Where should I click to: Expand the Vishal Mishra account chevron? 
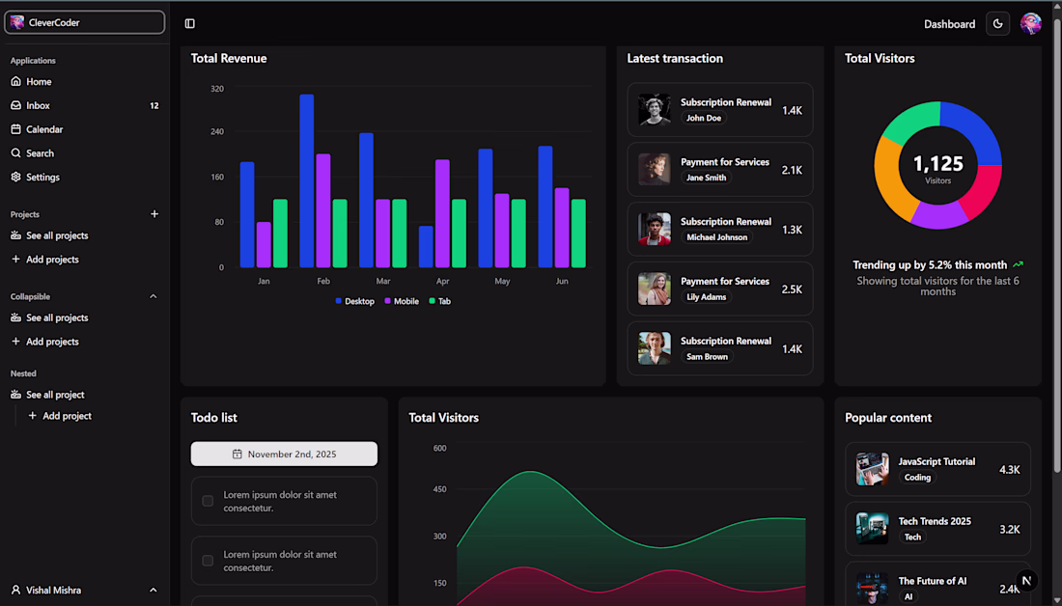pyautogui.click(x=154, y=591)
